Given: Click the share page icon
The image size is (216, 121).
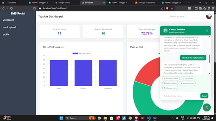Looking at the screenshot, I should 162,8.
